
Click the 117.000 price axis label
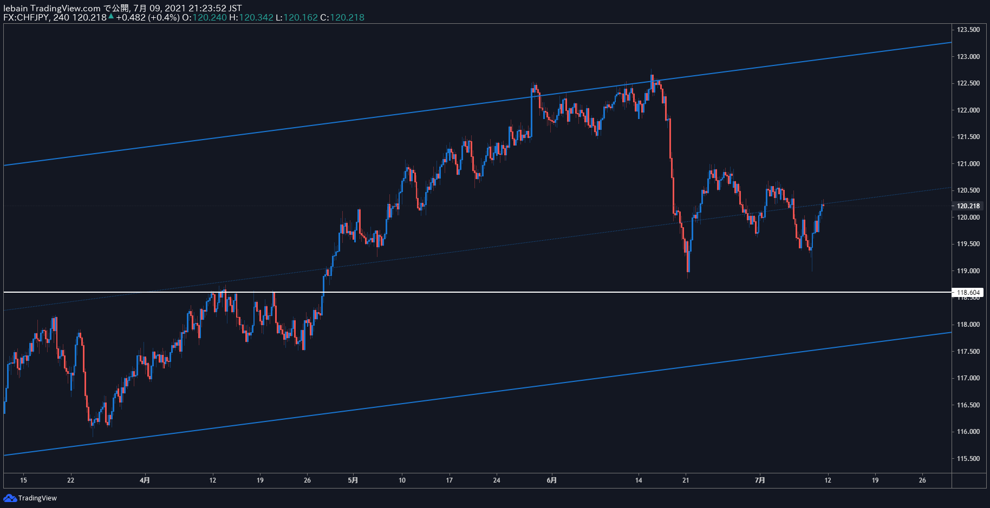(968, 378)
